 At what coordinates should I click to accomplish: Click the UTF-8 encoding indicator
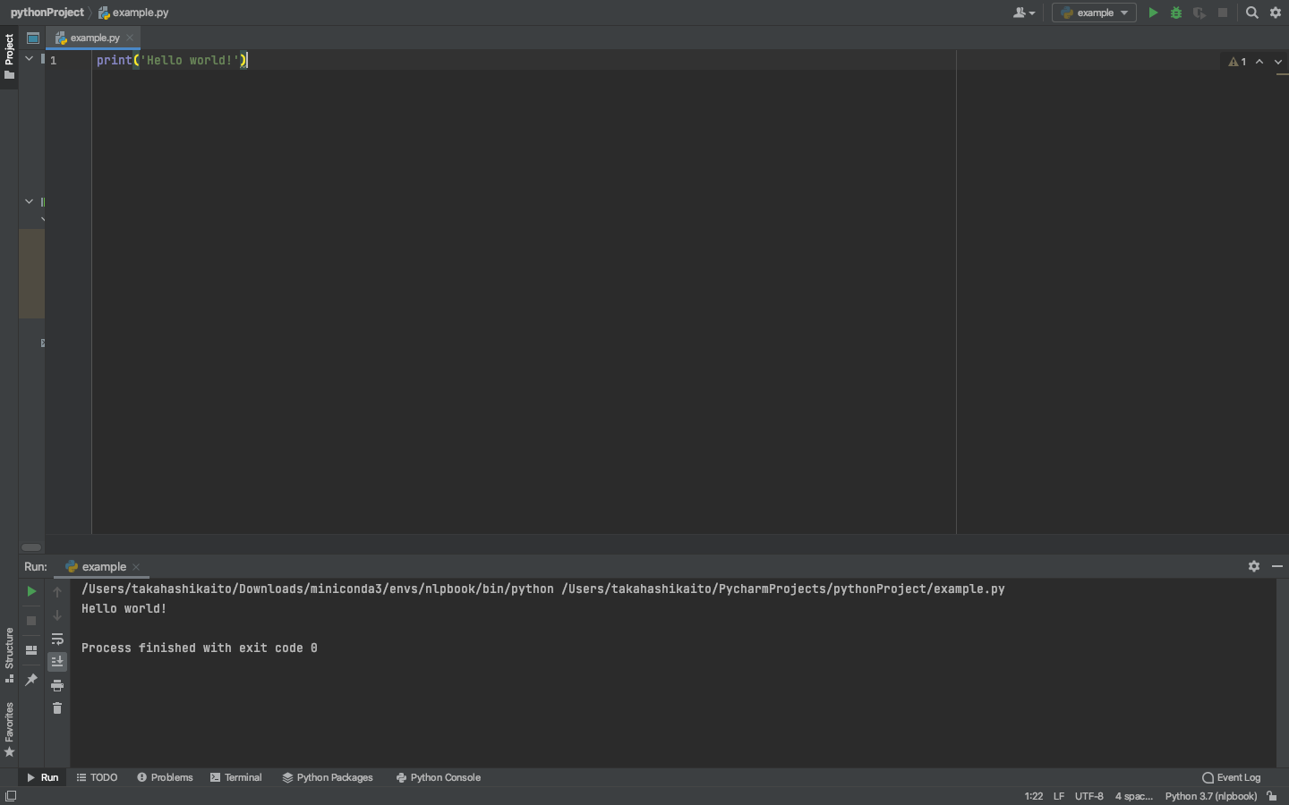coord(1088,796)
